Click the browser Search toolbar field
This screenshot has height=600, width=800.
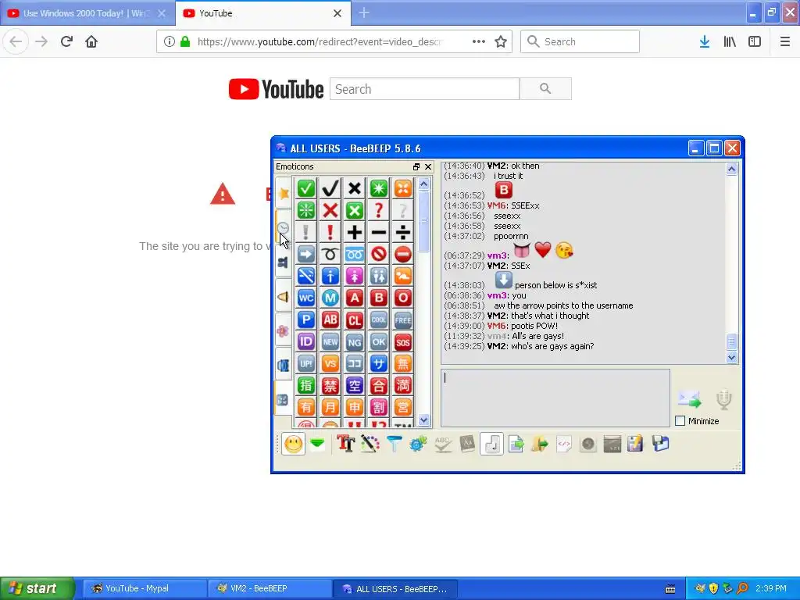coord(580,41)
